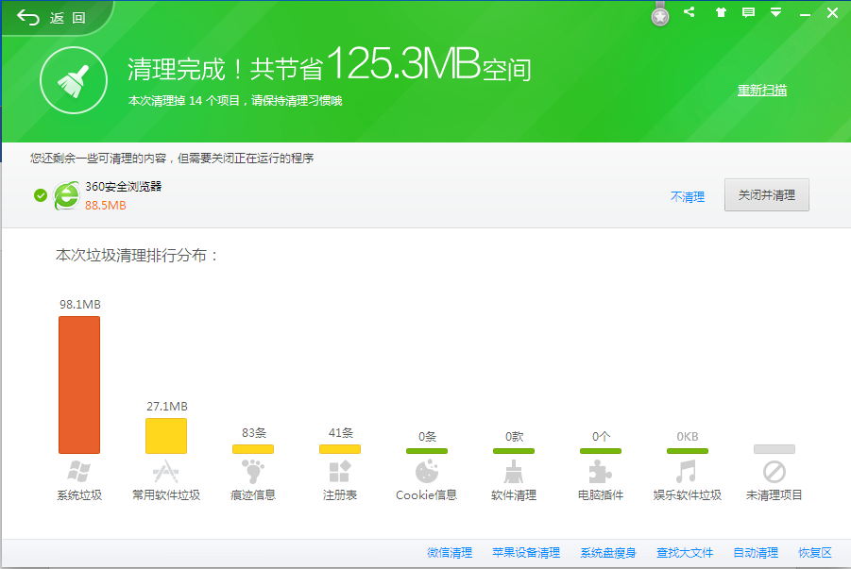Click the 返回 back arrow button
851x569 pixels.
(x=52, y=18)
